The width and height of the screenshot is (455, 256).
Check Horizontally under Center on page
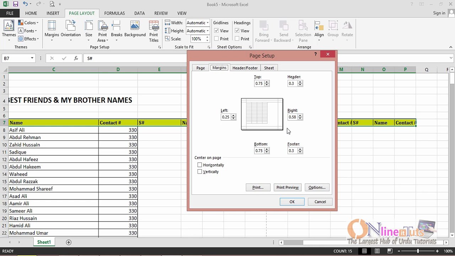point(200,165)
